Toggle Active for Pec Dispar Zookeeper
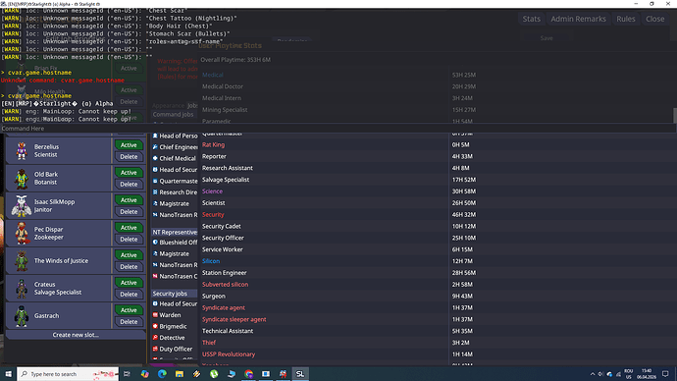 pos(129,228)
